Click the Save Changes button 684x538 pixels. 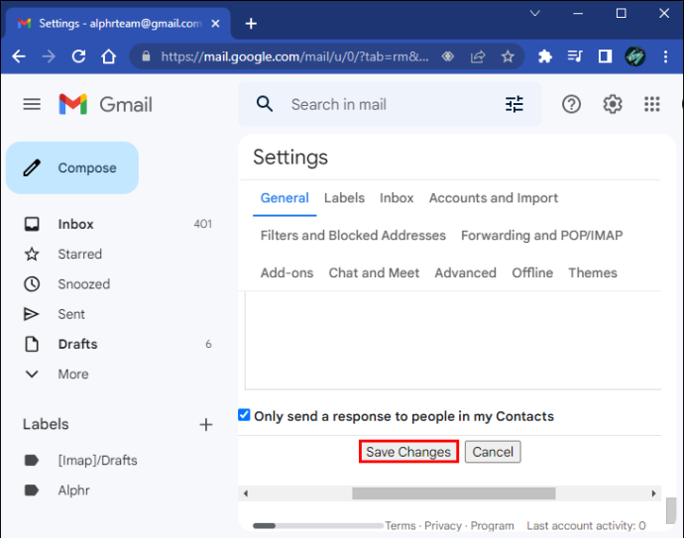[x=408, y=452]
